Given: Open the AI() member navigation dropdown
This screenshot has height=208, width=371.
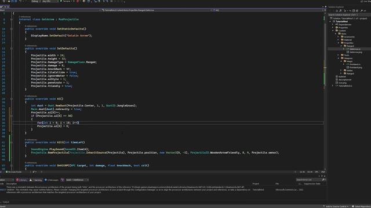Looking at the screenshot, I should tap(268, 10).
